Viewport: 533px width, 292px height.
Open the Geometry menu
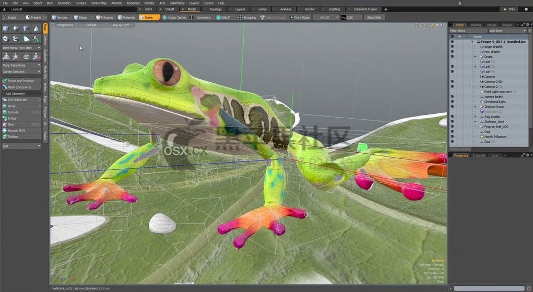pos(64,3)
